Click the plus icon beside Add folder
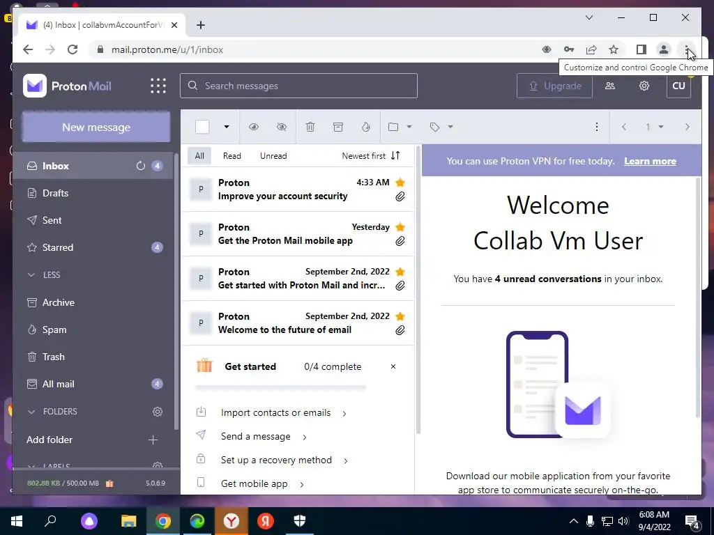Image resolution: width=714 pixels, height=535 pixels. coord(153,440)
